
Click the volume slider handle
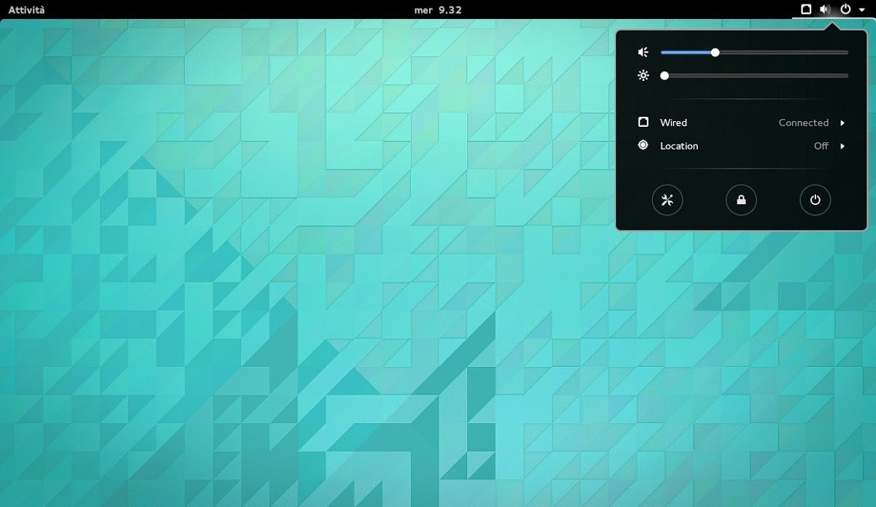(715, 53)
